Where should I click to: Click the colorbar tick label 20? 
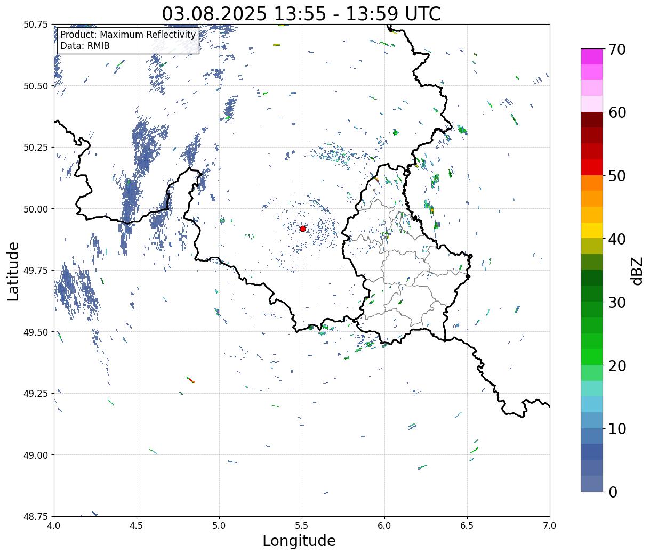point(616,365)
